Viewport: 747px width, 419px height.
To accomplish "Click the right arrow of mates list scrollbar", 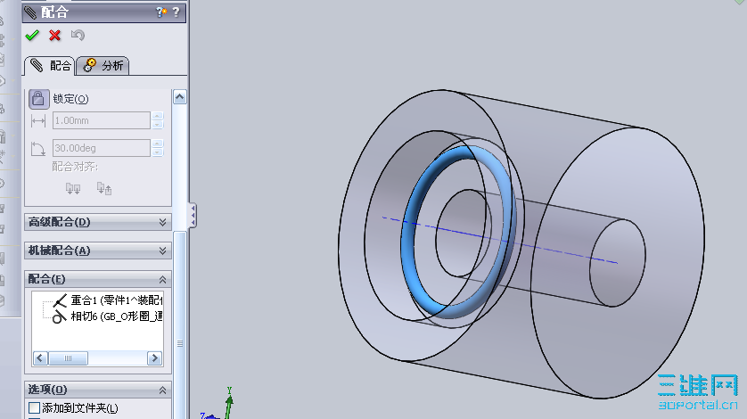I will [154, 358].
